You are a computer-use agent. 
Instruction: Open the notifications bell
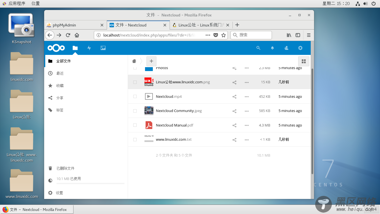click(x=272, y=48)
